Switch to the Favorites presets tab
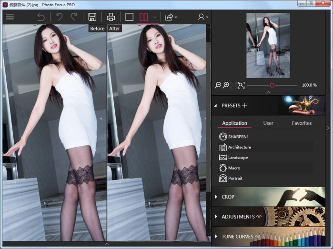Image resolution: width=333 pixels, height=249 pixels. (x=302, y=123)
